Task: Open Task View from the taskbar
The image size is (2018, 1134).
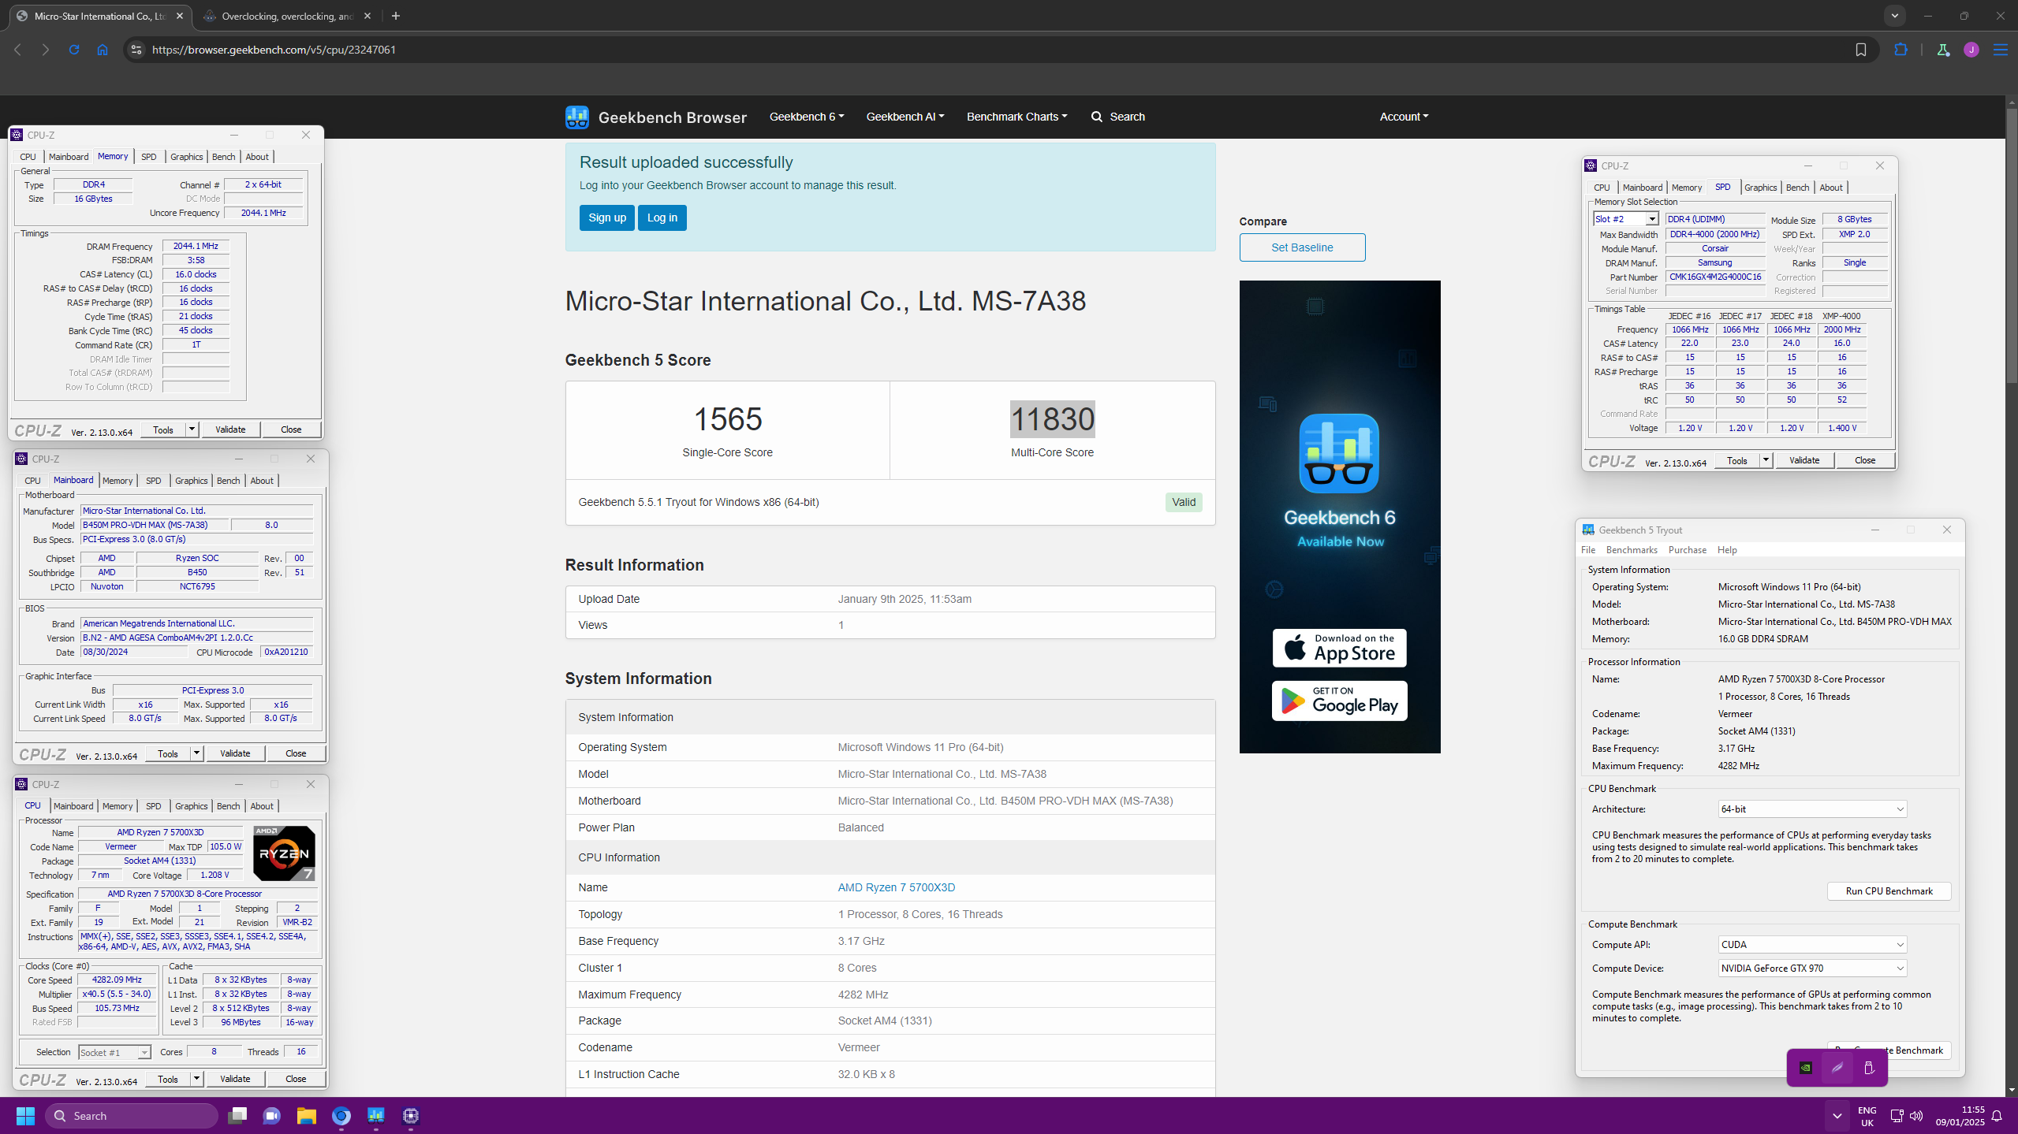Action: click(237, 1115)
